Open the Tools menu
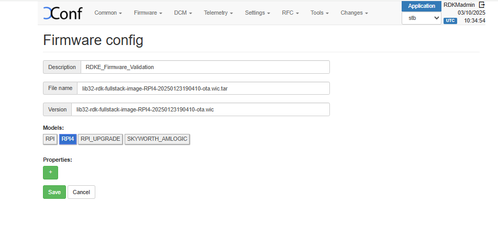 pos(319,13)
